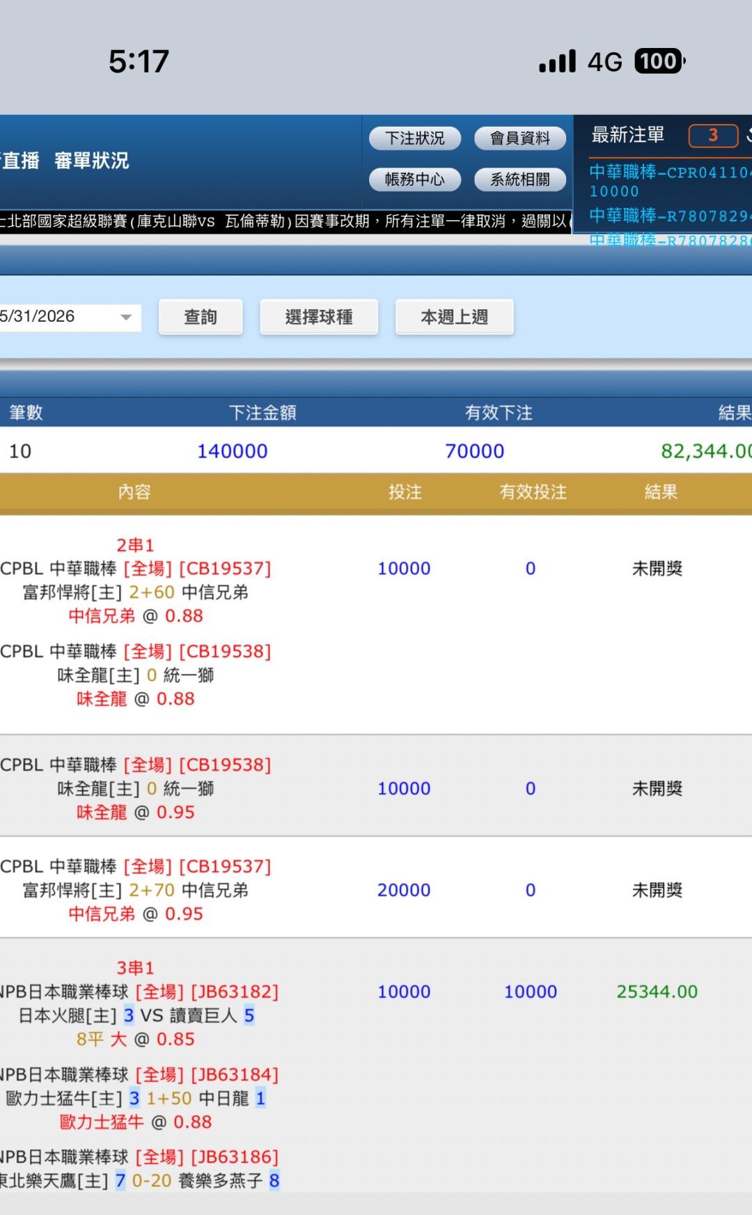The width and height of the screenshot is (752, 1215).
Task: Click the cellular signal bars icon
Action: (558, 61)
